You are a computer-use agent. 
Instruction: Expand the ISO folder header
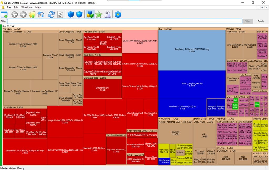[x=165, y=29]
